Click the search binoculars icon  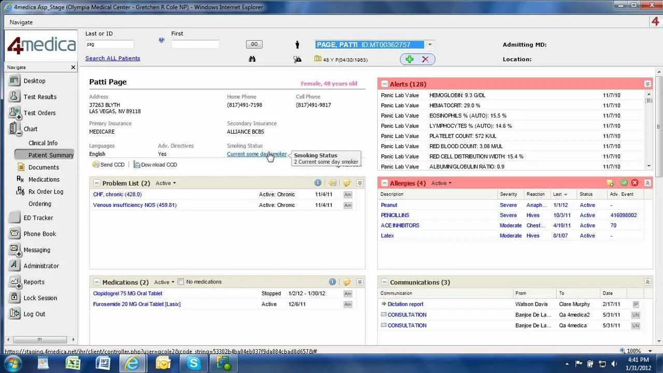pyautogui.click(x=252, y=59)
